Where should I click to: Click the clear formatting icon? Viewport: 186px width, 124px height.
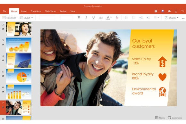click(x=117, y=18)
